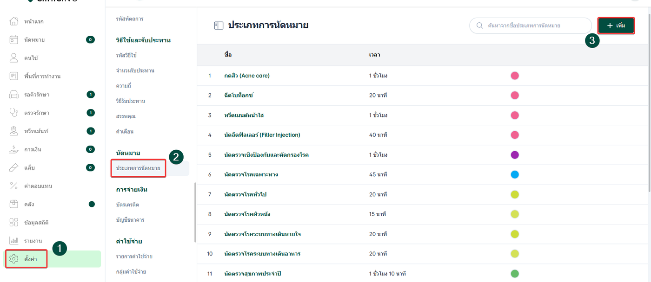Open the calendar icon for นัดหมาย
This screenshot has height=282, width=651.
[x=14, y=40]
